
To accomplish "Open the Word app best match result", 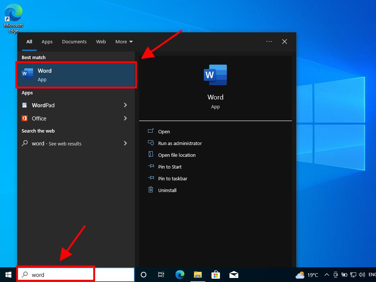I will (76, 75).
